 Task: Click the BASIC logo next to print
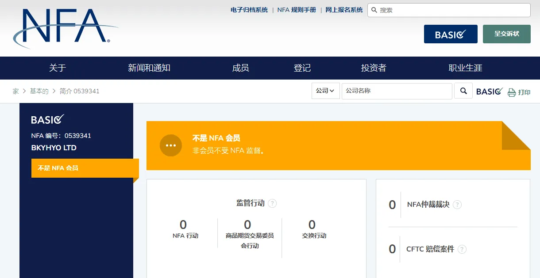coord(490,91)
